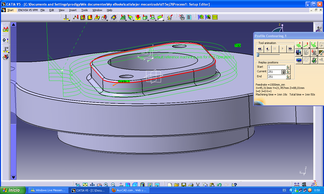Pick Start position with the cursor button
Image resolution: width=324 pixels, height=194 pixels.
pyautogui.click(x=288, y=67)
